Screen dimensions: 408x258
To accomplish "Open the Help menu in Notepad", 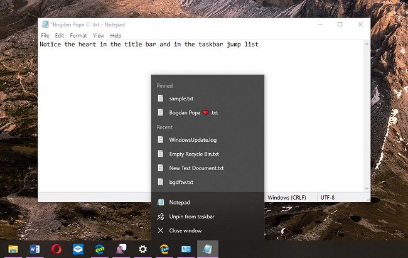I will pos(115,35).
